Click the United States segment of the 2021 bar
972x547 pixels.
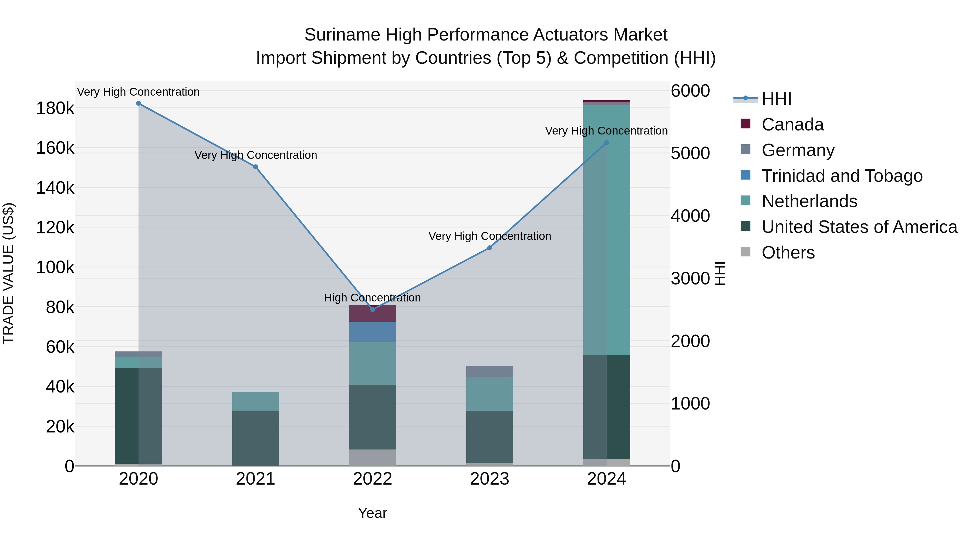[255, 438]
